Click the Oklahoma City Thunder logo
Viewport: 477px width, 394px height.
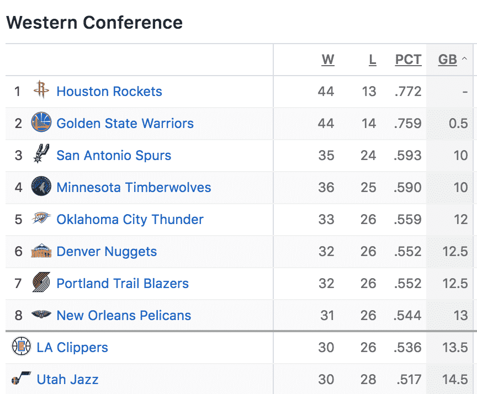41,218
